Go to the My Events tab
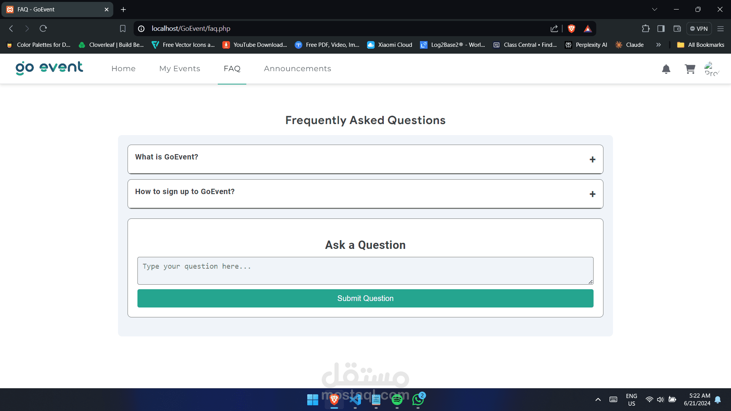The height and width of the screenshot is (411, 731). click(180, 68)
